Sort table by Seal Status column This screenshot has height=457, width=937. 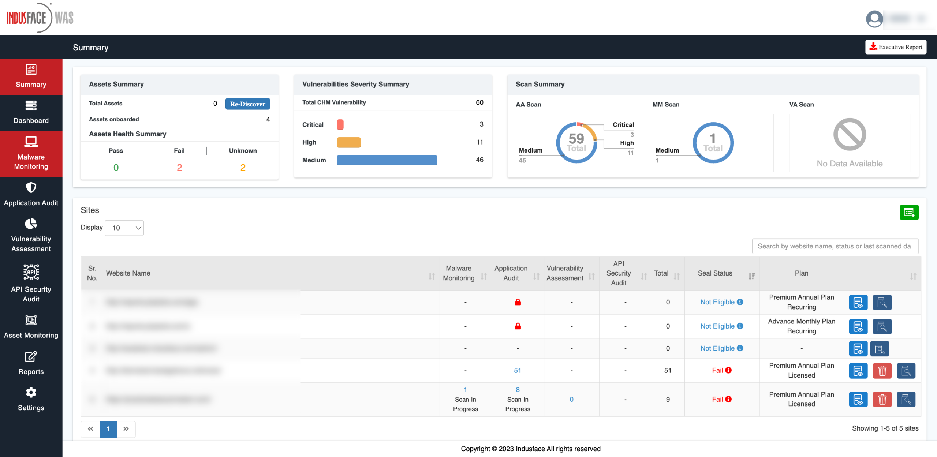click(751, 276)
